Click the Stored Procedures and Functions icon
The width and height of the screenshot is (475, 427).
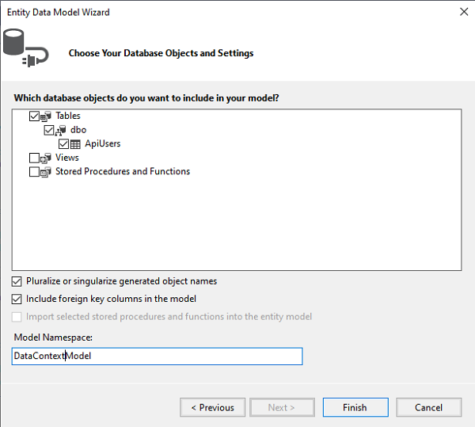46,172
